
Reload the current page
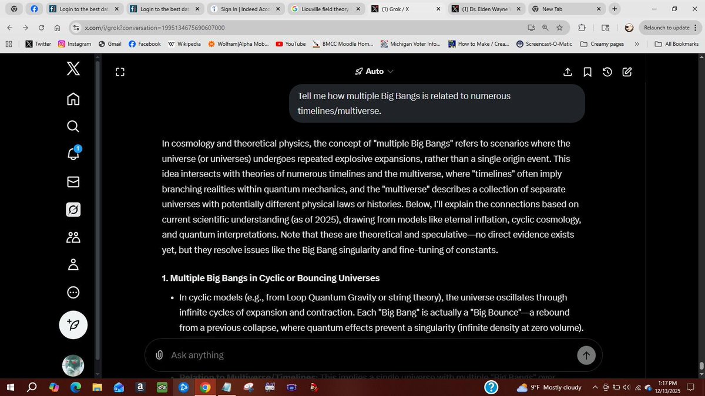[41, 28]
